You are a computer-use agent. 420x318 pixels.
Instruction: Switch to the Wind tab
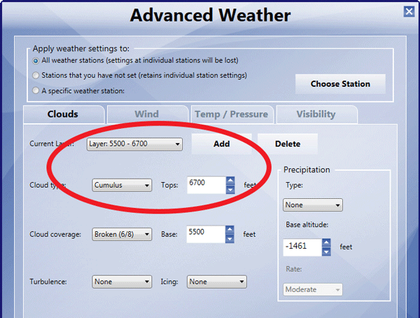[x=147, y=114]
